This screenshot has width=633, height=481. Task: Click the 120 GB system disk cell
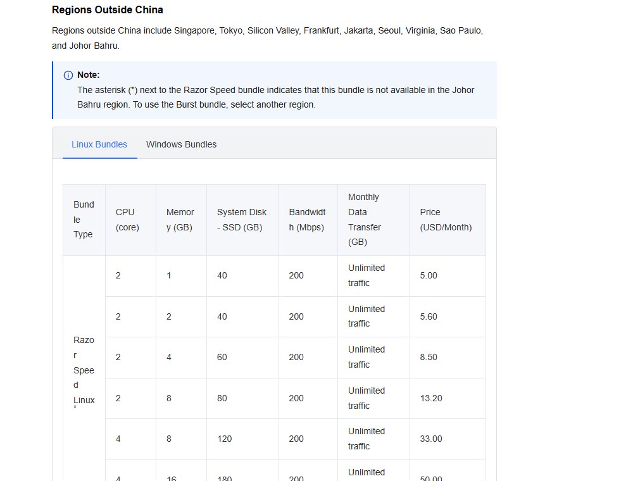tap(242, 439)
